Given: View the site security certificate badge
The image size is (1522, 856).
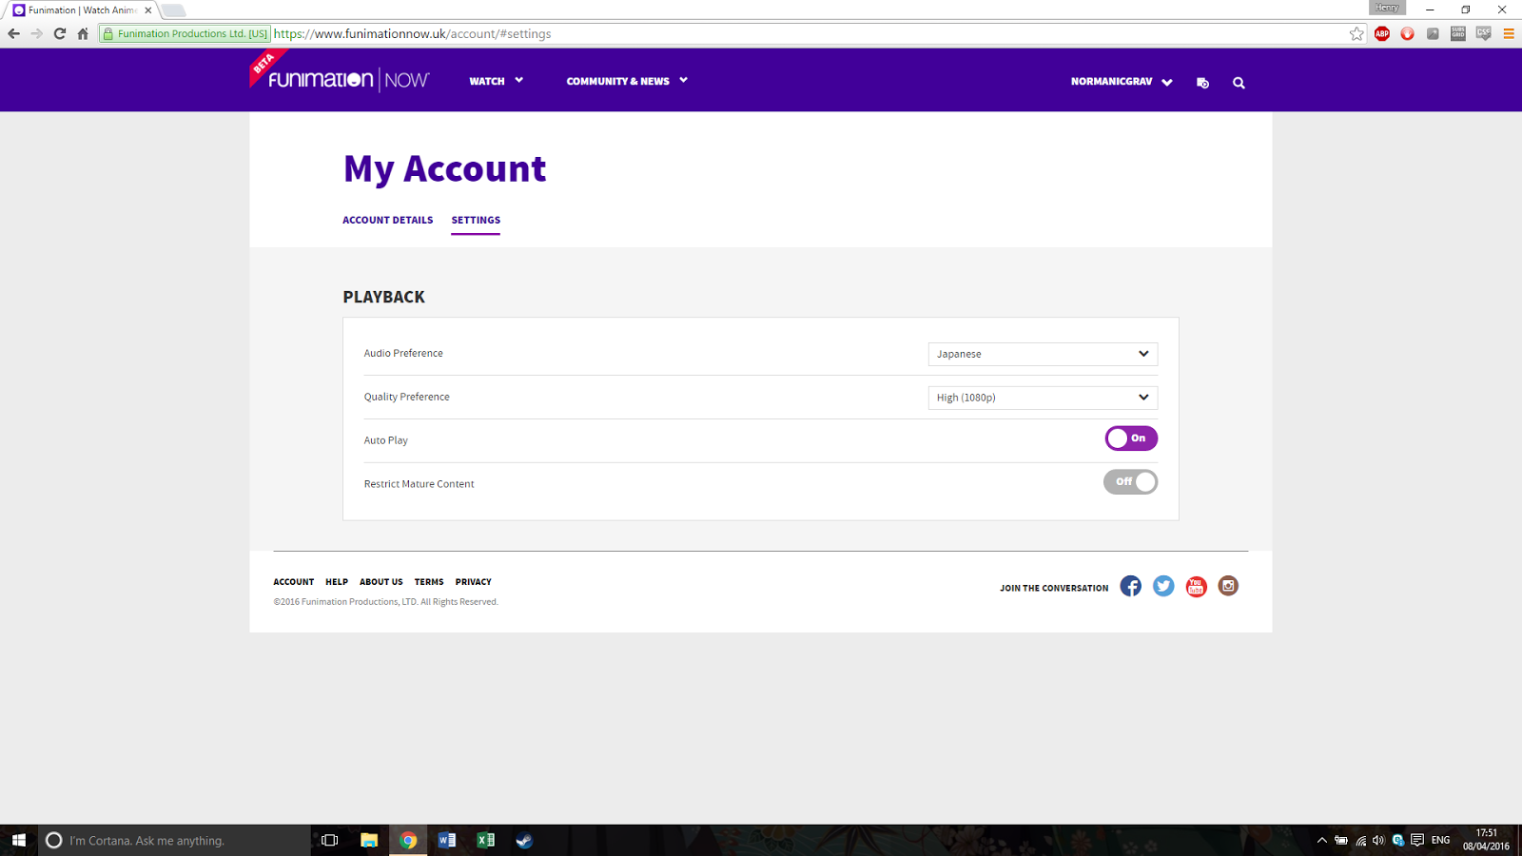Looking at the screenshot, I should (185, 33).
